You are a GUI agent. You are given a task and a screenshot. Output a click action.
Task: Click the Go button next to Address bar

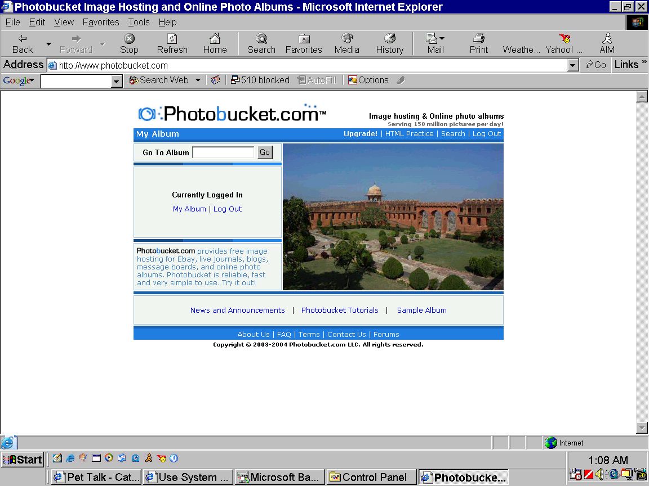point(595,65)
